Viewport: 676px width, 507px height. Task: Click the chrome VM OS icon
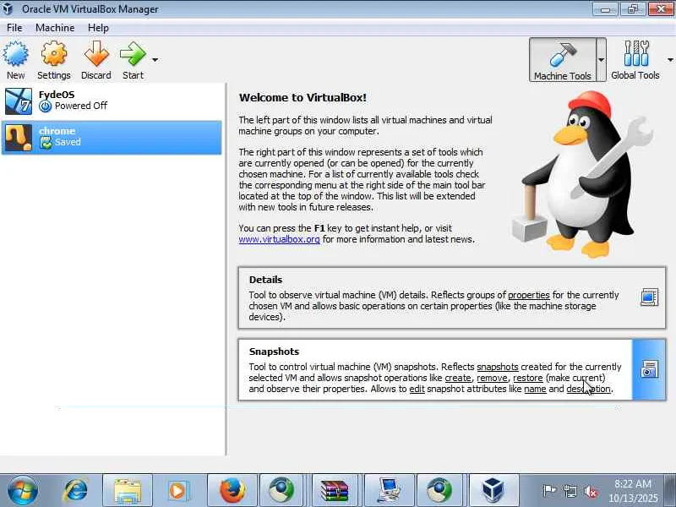point(19,138)
